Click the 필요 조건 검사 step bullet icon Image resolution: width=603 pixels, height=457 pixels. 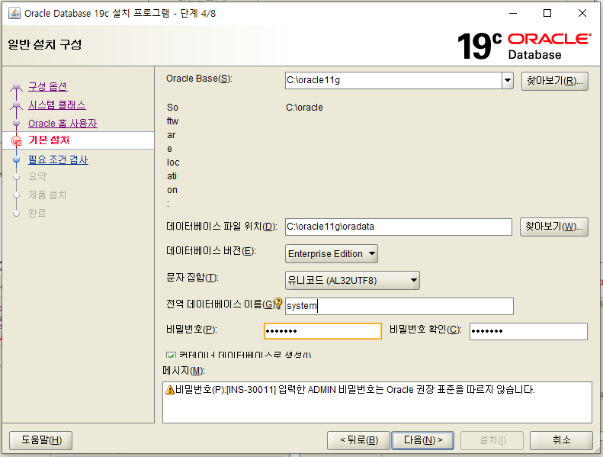[16, 159]
